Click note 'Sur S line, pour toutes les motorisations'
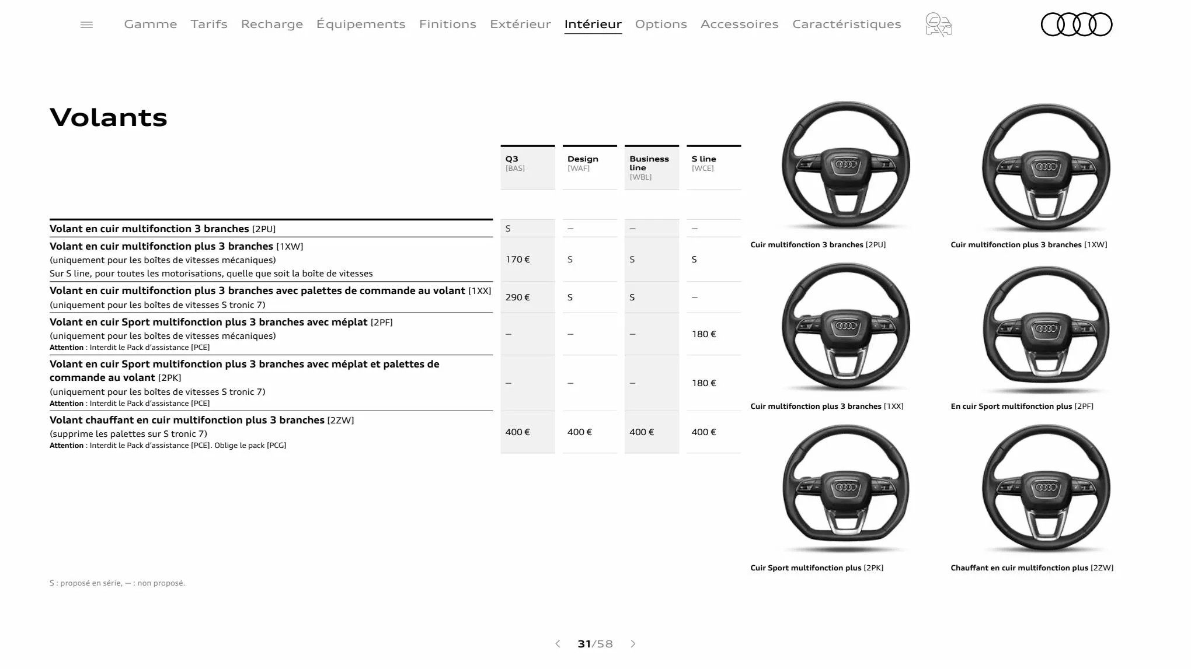The width and height of the screenshot is (1191, 669). (211, 274)
